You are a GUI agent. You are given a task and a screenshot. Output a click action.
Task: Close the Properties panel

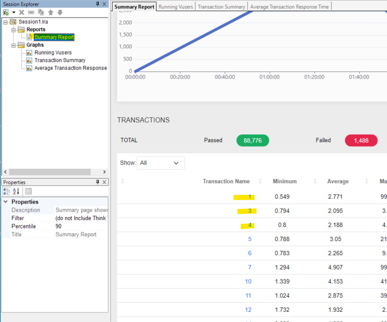(x=104, y=182)
